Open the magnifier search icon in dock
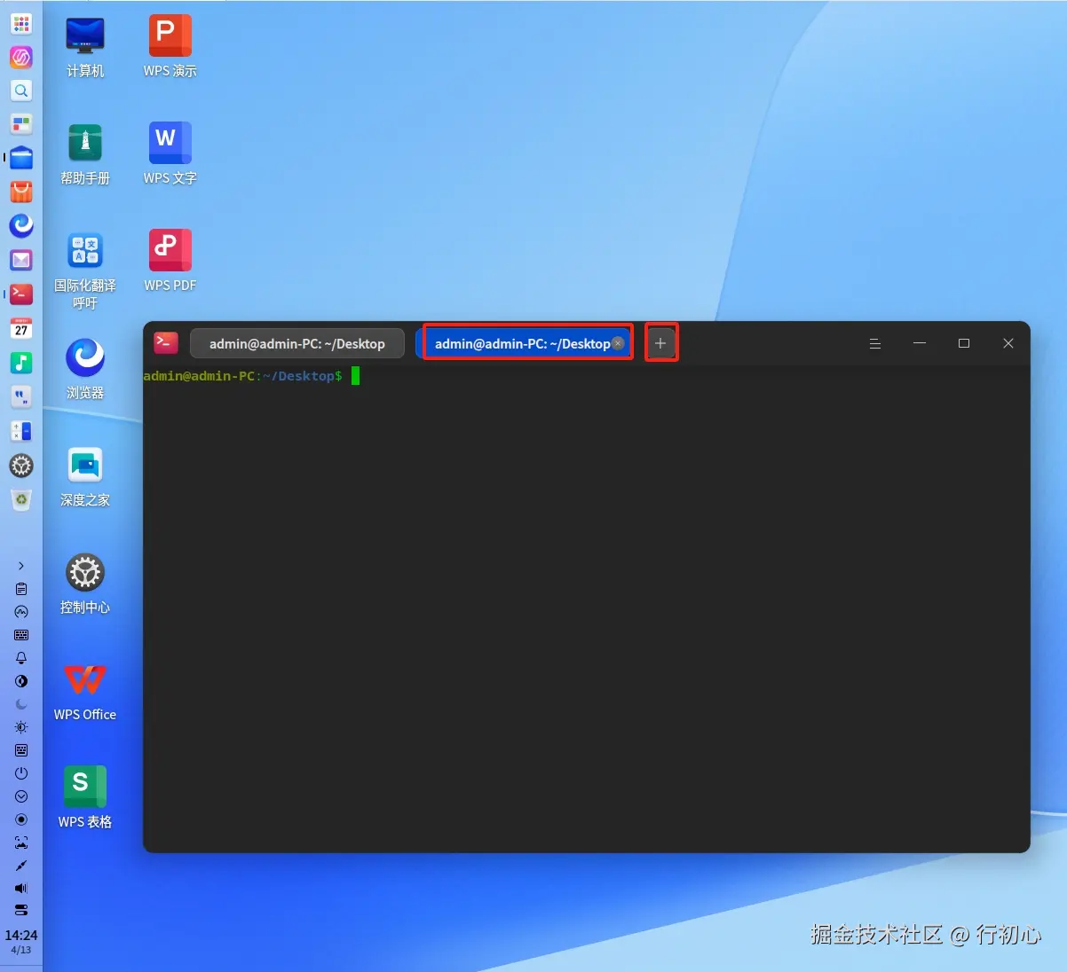This screenshot has height=972, width=1067. (x=21, y=90)
